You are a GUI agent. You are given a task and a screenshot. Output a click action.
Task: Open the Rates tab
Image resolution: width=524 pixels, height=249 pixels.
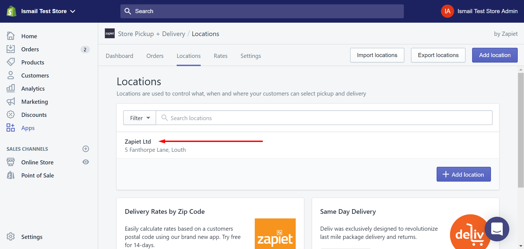(x=221, y=56)
